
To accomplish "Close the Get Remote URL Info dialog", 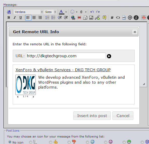I will tap(135, 32).
